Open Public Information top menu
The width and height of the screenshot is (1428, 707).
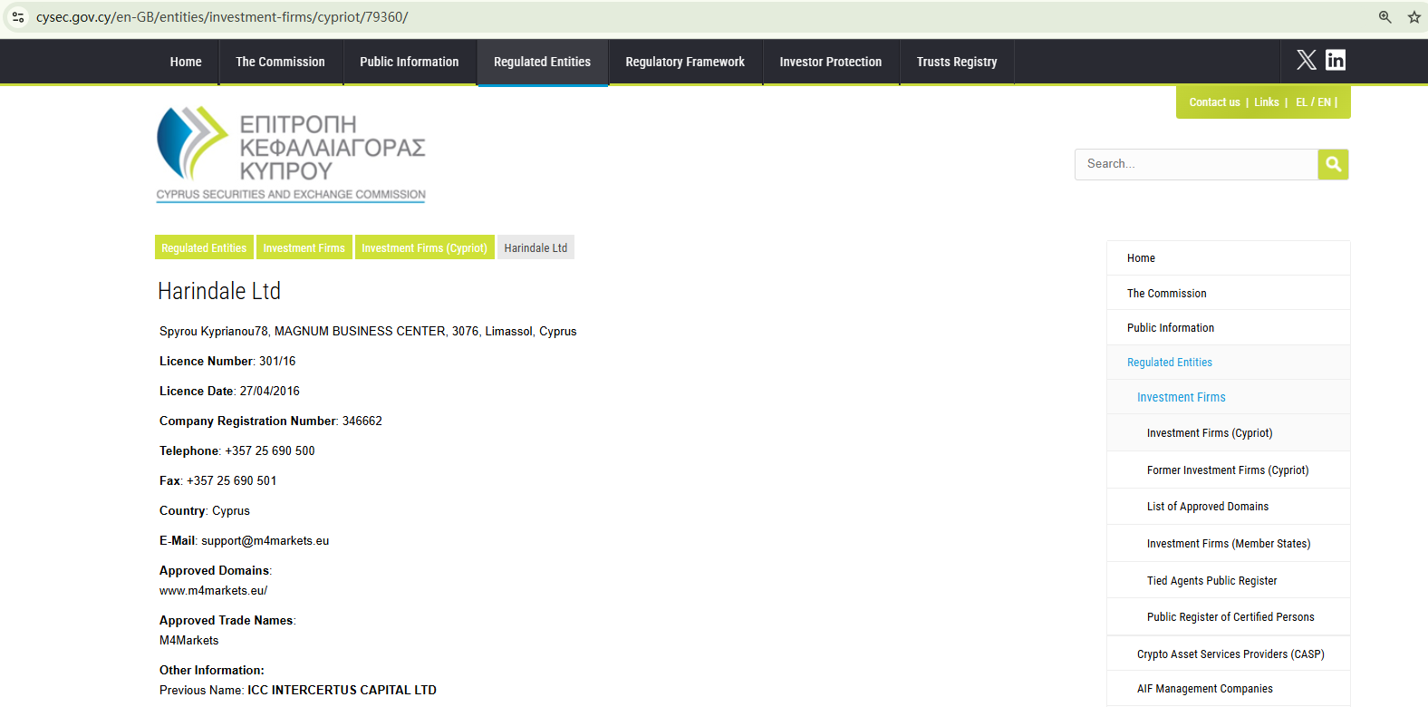pyautogui.click(x=410, y=62)
